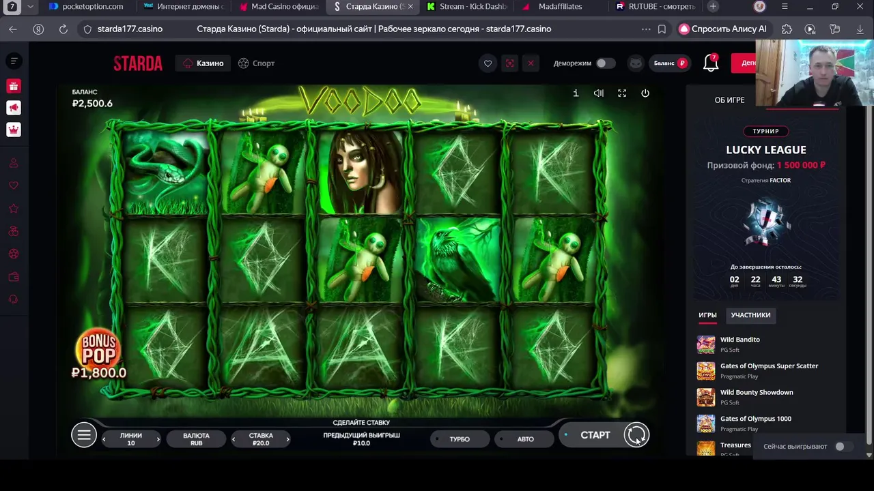The width and height of the screenshot is (874, 491).
Task: Open the address bar three-dots menu
Action: [646, 29]
